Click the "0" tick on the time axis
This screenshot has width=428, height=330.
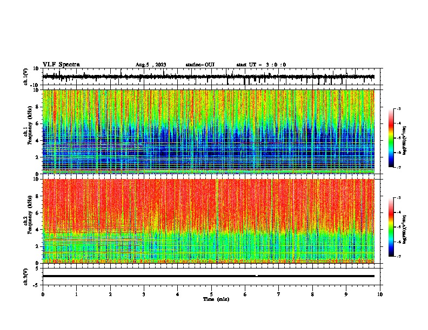pyautogui.click(x=43, y=294)
